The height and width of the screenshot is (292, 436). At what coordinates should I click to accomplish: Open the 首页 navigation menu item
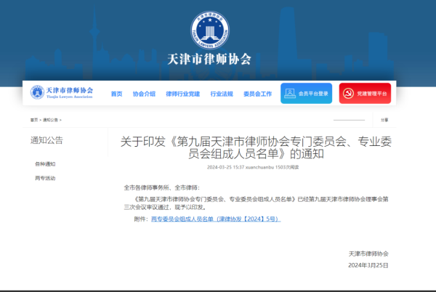click(116, 94)
